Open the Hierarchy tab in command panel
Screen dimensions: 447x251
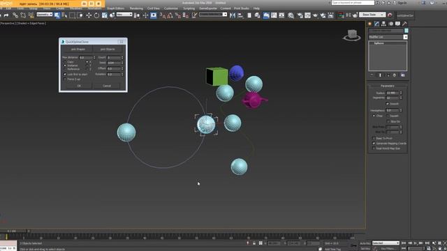point(383,24)
